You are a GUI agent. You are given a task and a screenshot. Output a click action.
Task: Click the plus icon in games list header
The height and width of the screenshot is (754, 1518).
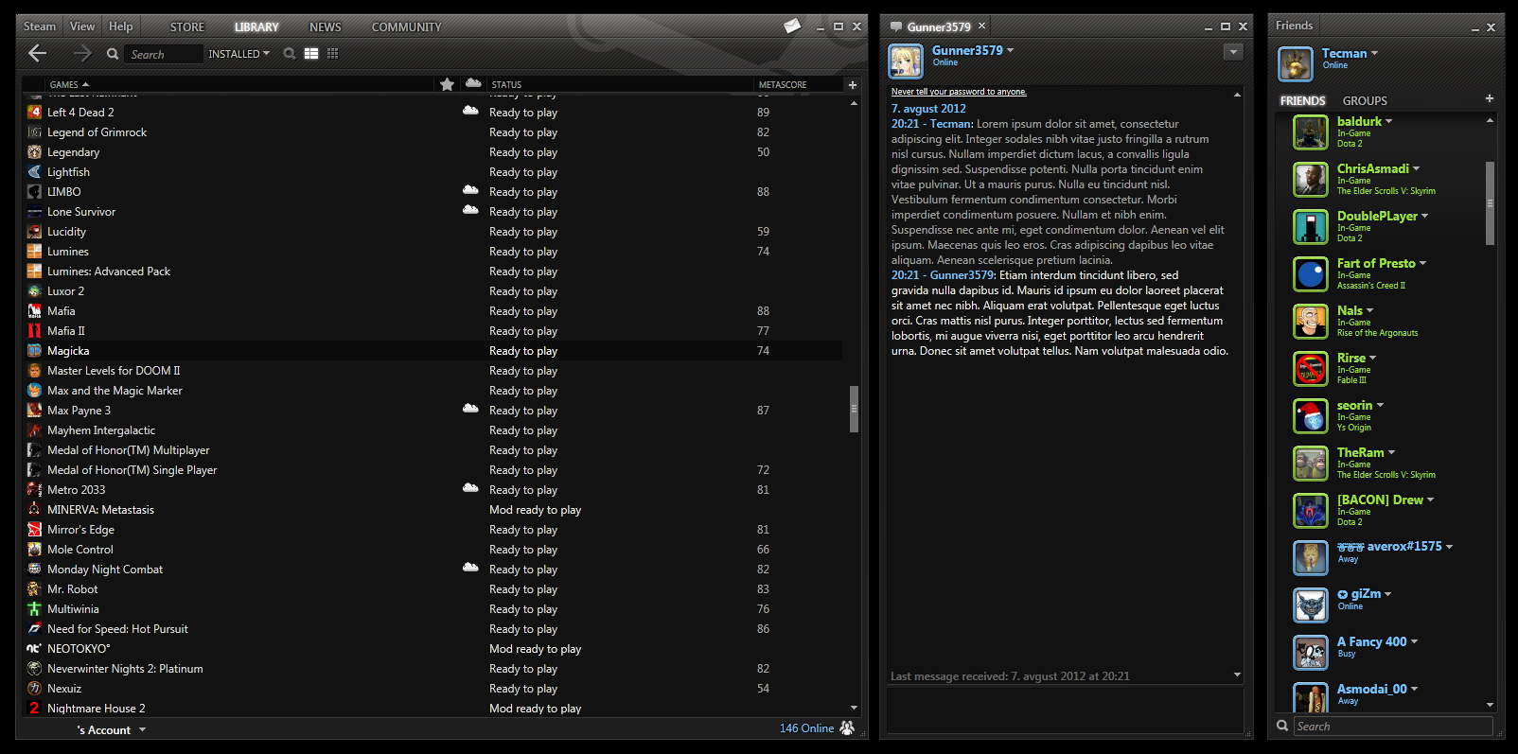click(x=852, y=85)
